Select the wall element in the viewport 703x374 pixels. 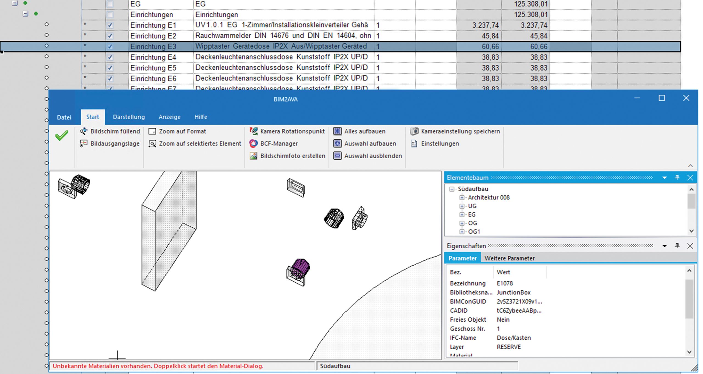tap(169, 230)
